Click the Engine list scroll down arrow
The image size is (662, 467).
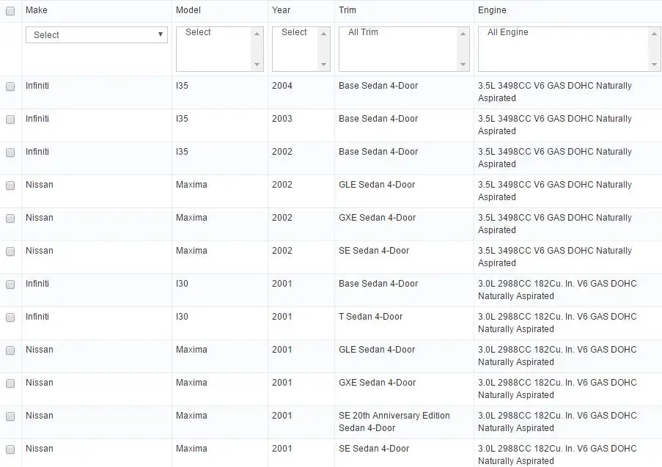(654, 65)
